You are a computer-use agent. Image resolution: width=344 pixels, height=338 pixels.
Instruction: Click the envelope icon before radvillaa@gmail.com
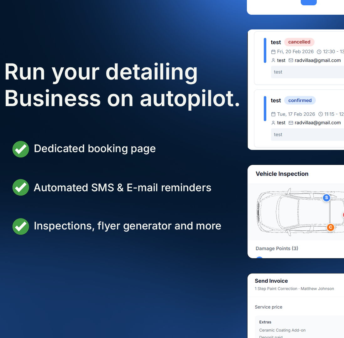(291, 60)
